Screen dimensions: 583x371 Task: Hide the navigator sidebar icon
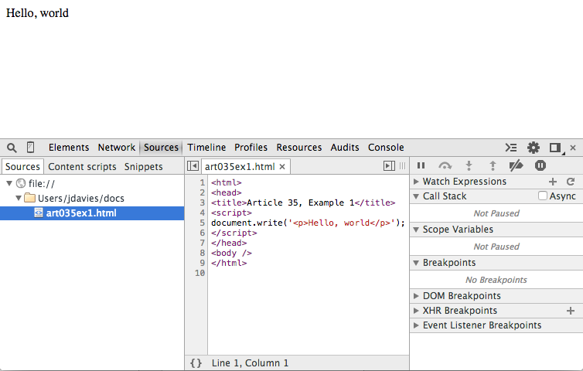point(193,166)
